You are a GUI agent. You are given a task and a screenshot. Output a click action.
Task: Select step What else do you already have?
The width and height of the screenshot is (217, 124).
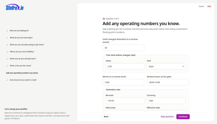(23, 59)
